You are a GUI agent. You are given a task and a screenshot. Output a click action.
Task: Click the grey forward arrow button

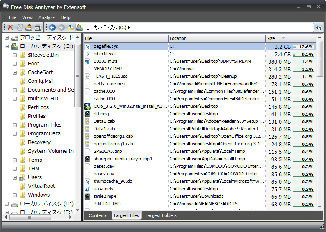click(61, 27)
